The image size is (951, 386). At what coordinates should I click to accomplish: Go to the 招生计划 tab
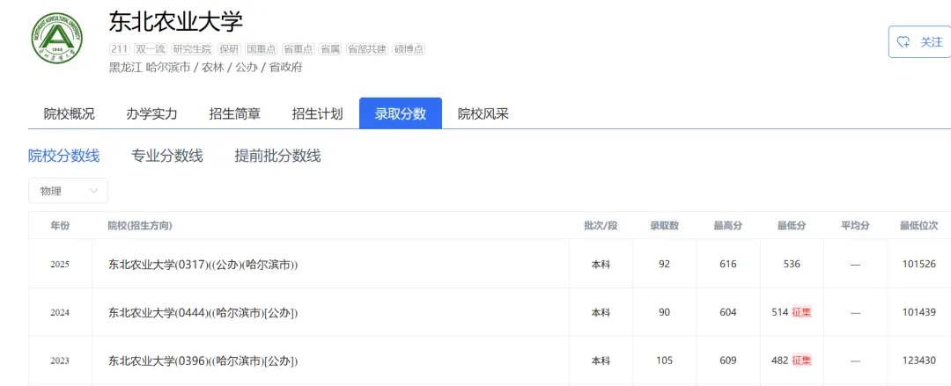pyautogui.click(x=317, y=114)
